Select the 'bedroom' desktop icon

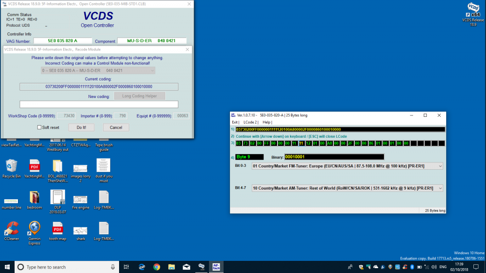pos(35,200)
